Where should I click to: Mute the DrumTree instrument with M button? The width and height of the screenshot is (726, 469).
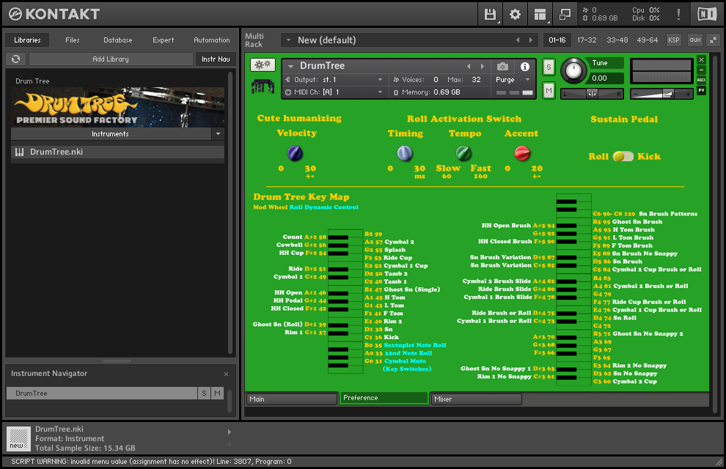tap(549, 90)
